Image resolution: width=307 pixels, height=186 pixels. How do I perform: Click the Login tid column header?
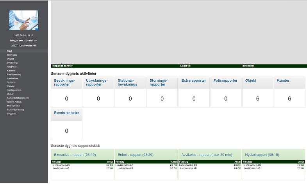[186, 66]
